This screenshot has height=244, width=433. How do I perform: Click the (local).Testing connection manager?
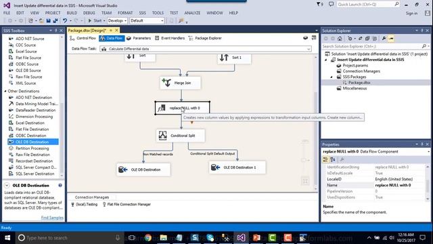pos(85,205)
